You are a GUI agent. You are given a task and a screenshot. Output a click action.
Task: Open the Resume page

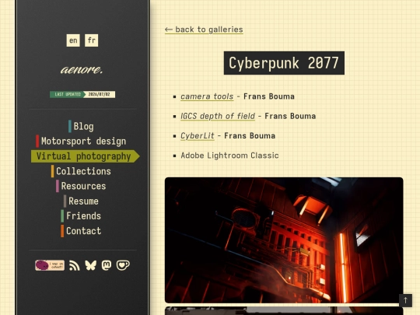81,201
